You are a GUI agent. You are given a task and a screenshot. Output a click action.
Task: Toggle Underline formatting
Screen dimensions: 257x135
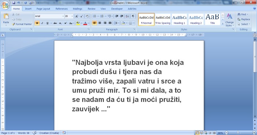point(47,23)
